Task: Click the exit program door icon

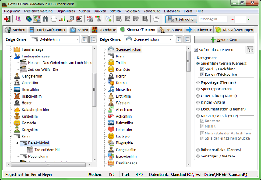Action: pyautogui.click(x=7, y=19)
